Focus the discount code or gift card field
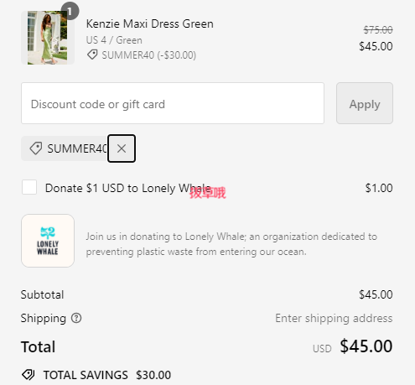 pos(173,103)
